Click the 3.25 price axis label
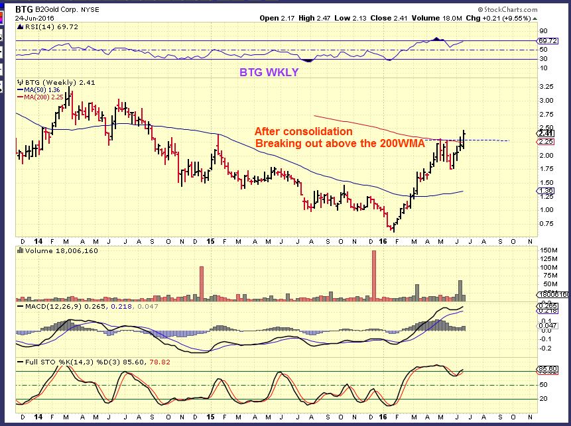The image size is (571, 426). [x=546, y=87]
